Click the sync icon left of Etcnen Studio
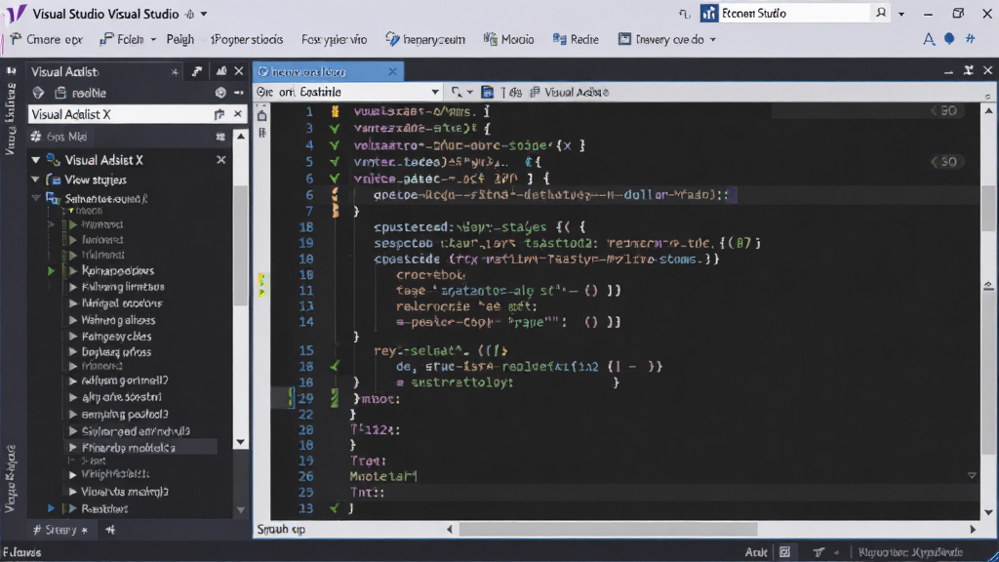The height and width of the screenshot is (562, 999). 685,14
